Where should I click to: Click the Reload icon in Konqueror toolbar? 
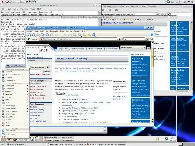click(x=48, y=35)
